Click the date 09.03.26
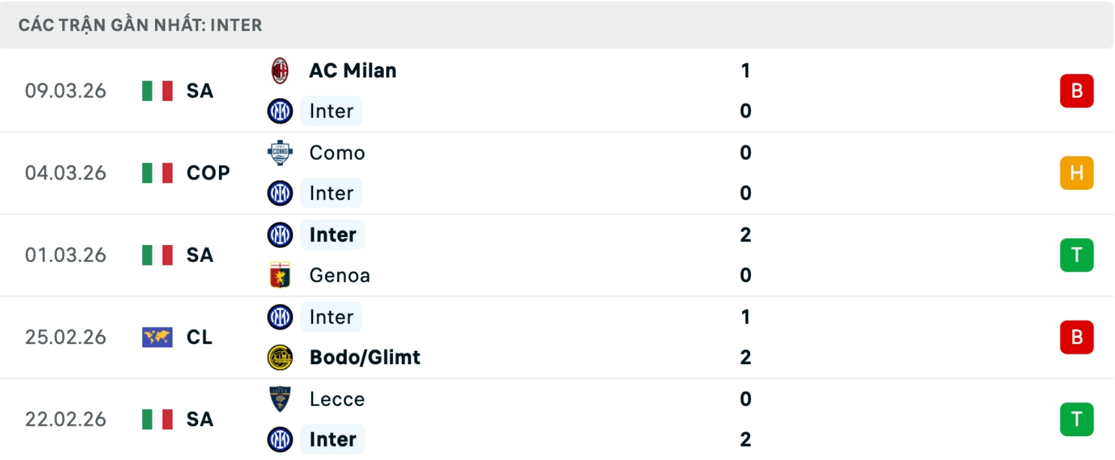 pyautogui.click(x=66, y=91)
